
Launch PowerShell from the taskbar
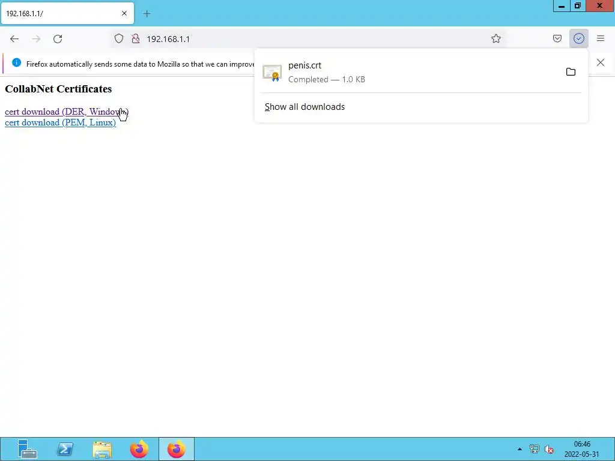(x=65, y=449)
